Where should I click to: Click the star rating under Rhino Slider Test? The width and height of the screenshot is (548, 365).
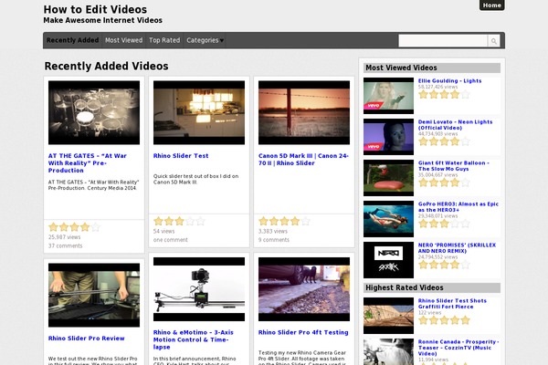pyautogui.click(x=179, y=221)
